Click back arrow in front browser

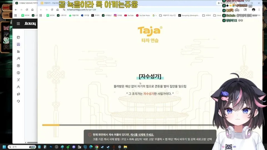[41, 10]
